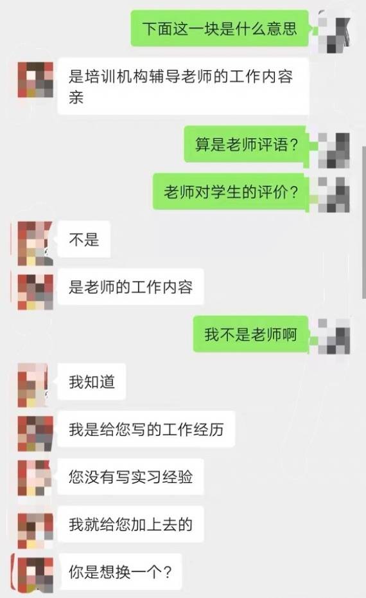This screenshot has height=598, width=366.
Task: Select the green bubble '下面这一块是什么意思'
Action: [220, 28]
